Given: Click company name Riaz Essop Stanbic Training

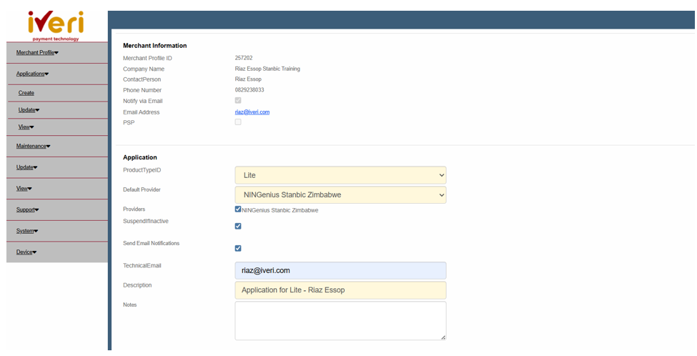Looking at the screenshot, I should (x=267, y=69).
